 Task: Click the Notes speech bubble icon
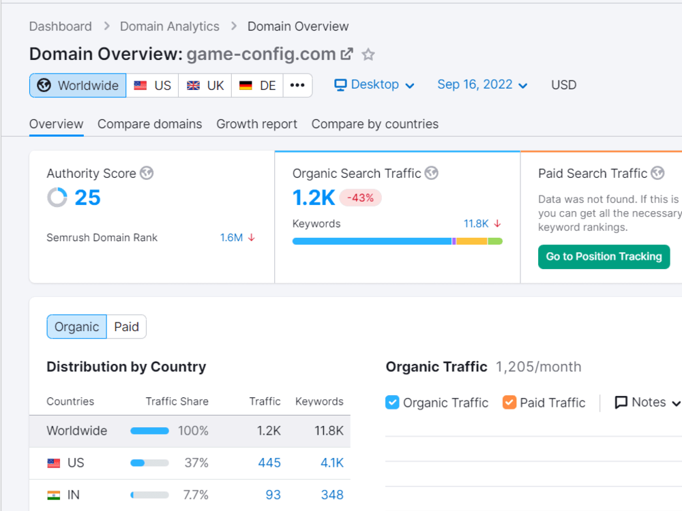pyautogui.click(x=621, y=403)
